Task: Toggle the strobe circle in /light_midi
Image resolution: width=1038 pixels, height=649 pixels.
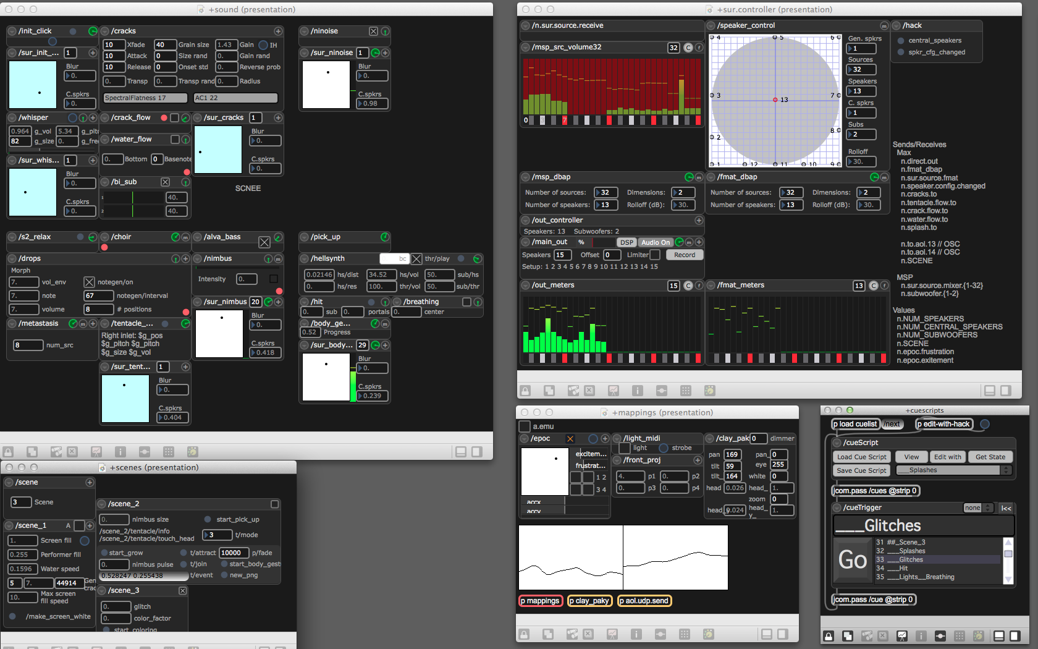Action: point(664,448)
